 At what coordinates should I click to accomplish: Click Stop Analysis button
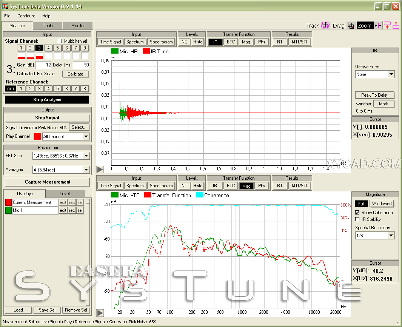[47, 100]
